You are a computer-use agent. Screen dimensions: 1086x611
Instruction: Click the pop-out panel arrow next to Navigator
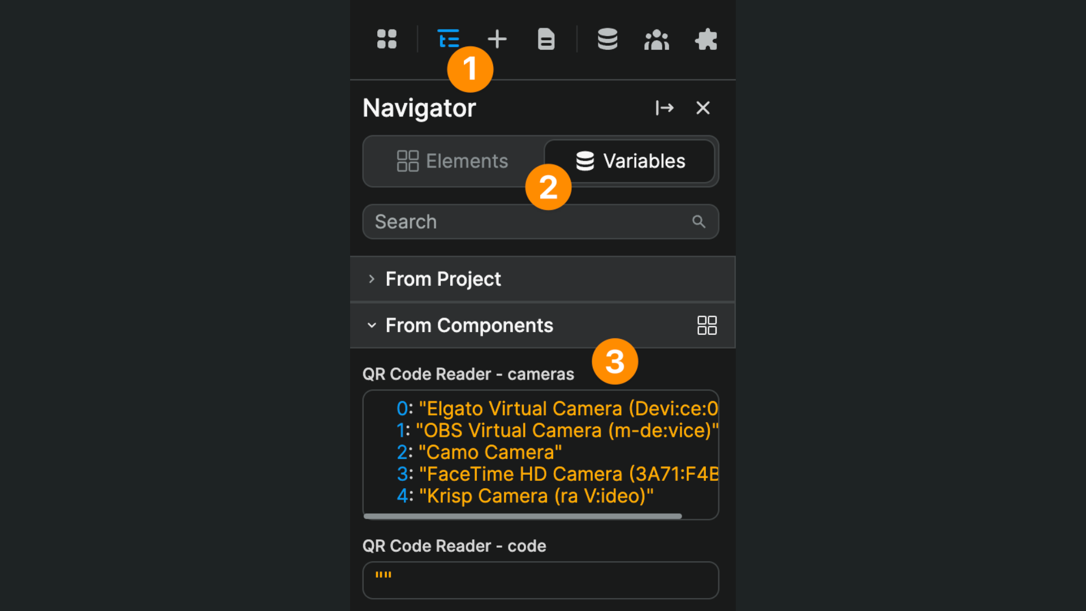tap(665, 107)
